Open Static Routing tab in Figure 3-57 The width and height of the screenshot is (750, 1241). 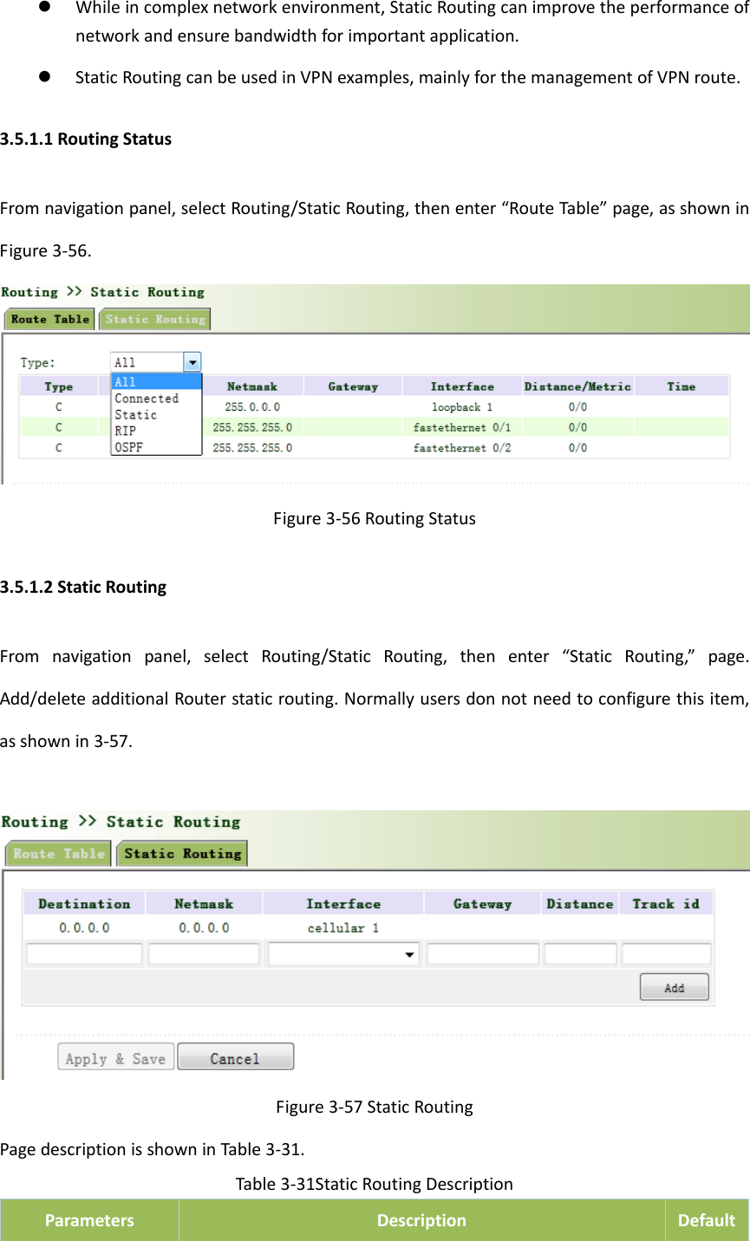(x=182, y=854)
